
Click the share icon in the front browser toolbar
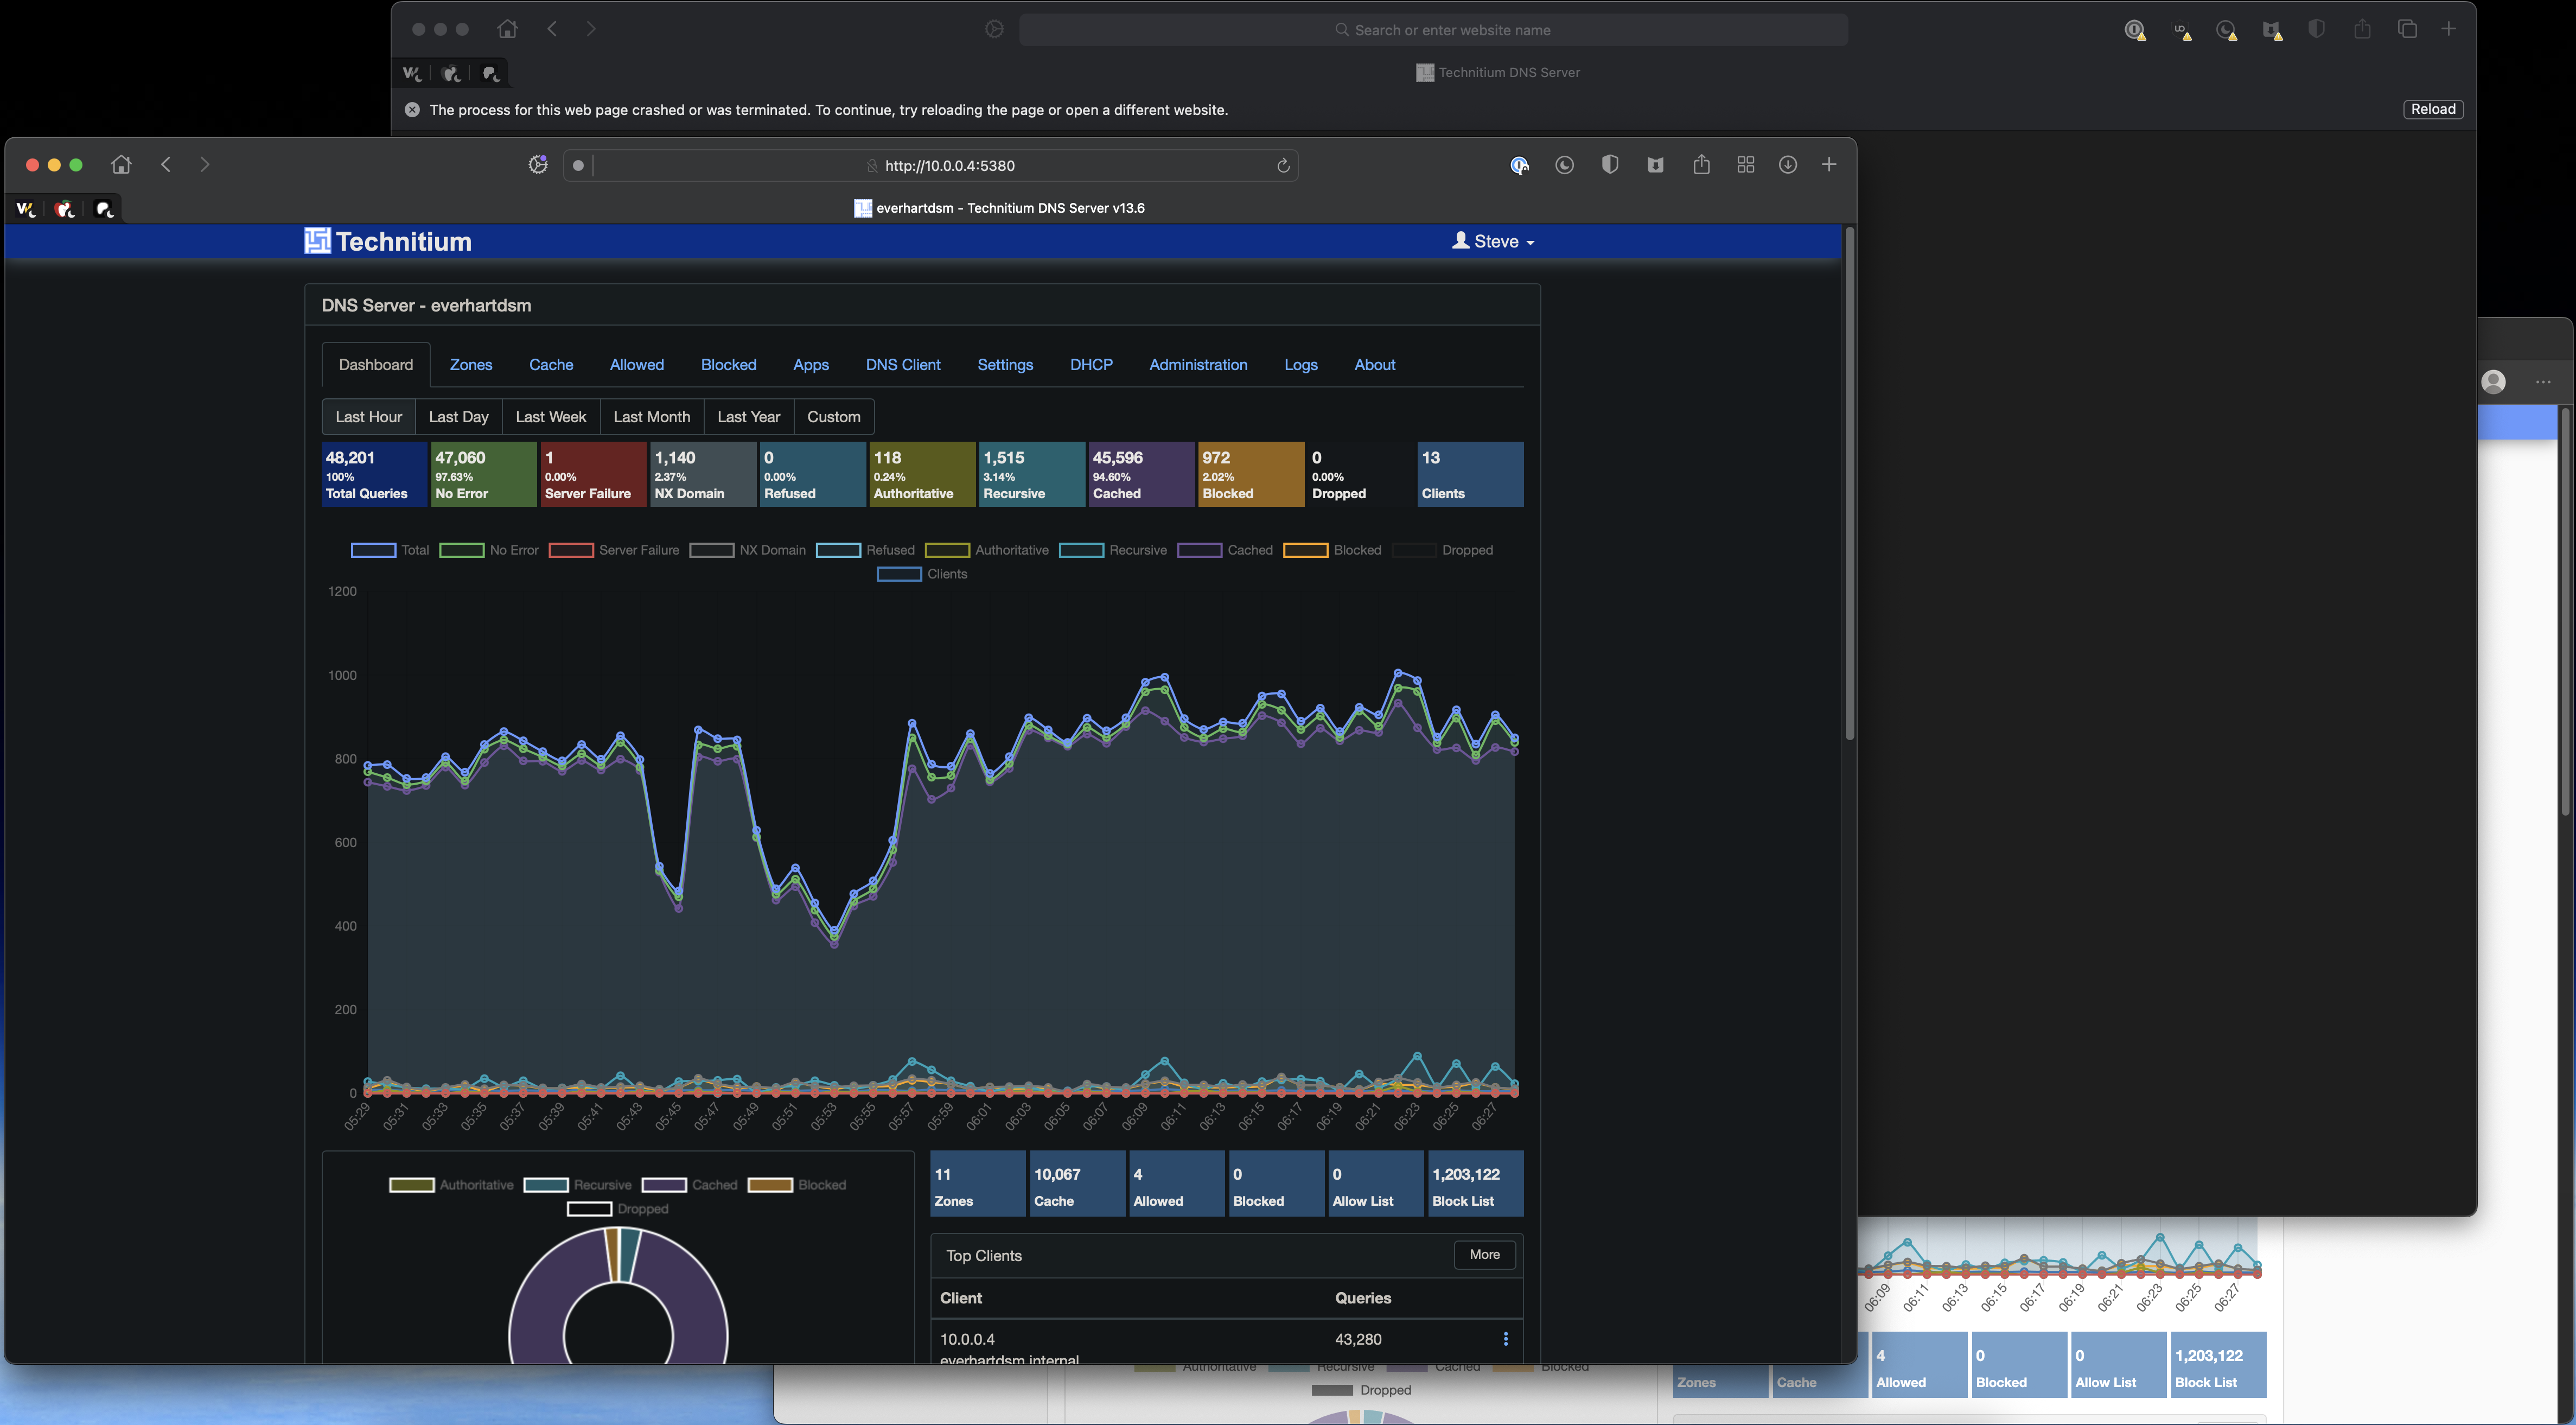(1701, 165)
